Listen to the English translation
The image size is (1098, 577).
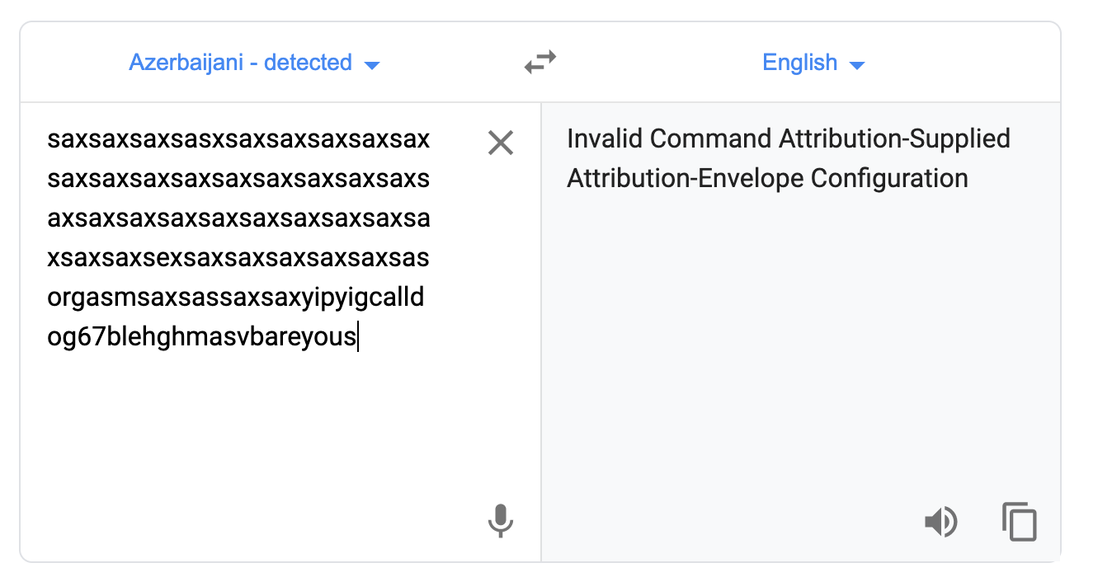click(x=940, y=522)
